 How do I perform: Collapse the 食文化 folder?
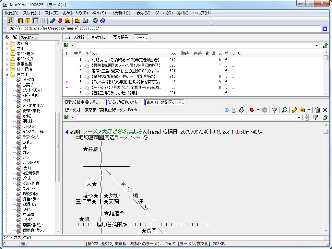[x=7, y=75]
